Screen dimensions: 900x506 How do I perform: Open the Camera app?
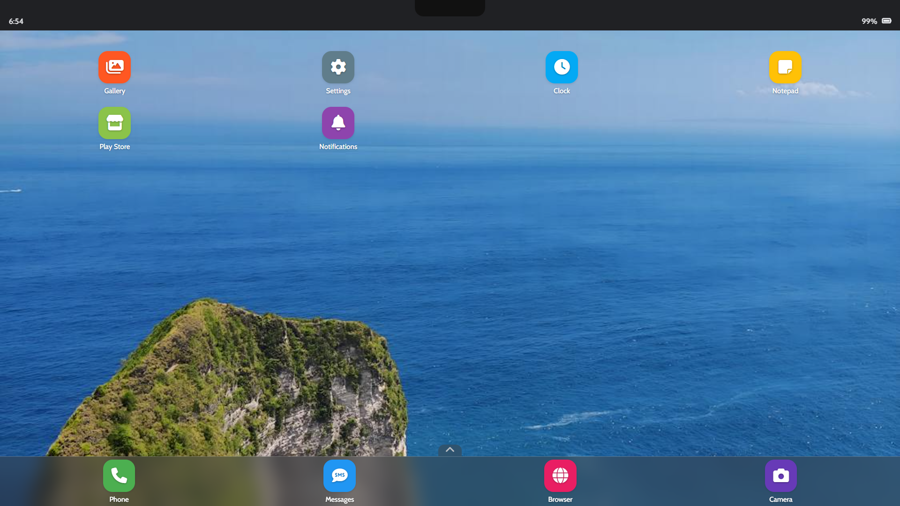coord(780,475)
